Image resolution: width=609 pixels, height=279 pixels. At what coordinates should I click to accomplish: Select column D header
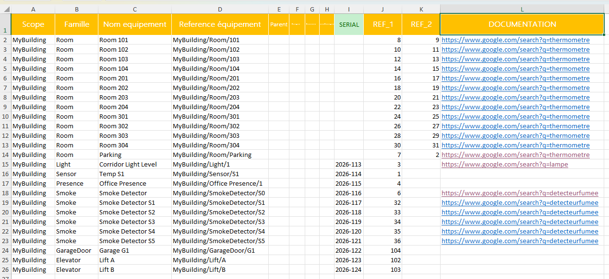pos(220,9)
